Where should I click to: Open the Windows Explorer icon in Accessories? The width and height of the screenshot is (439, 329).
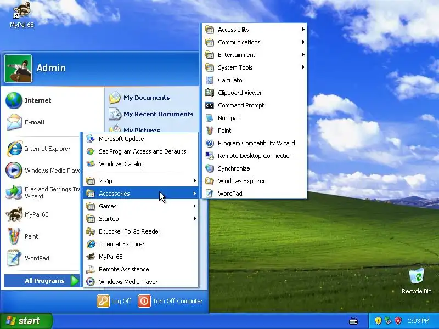tap(210, 181)
